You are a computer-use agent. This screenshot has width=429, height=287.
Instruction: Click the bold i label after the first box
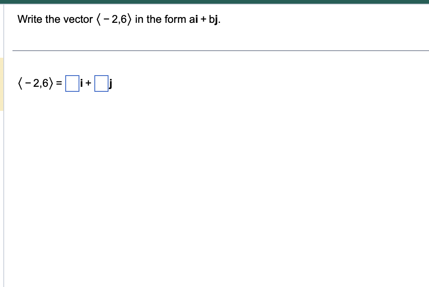[x=81, y=83]
